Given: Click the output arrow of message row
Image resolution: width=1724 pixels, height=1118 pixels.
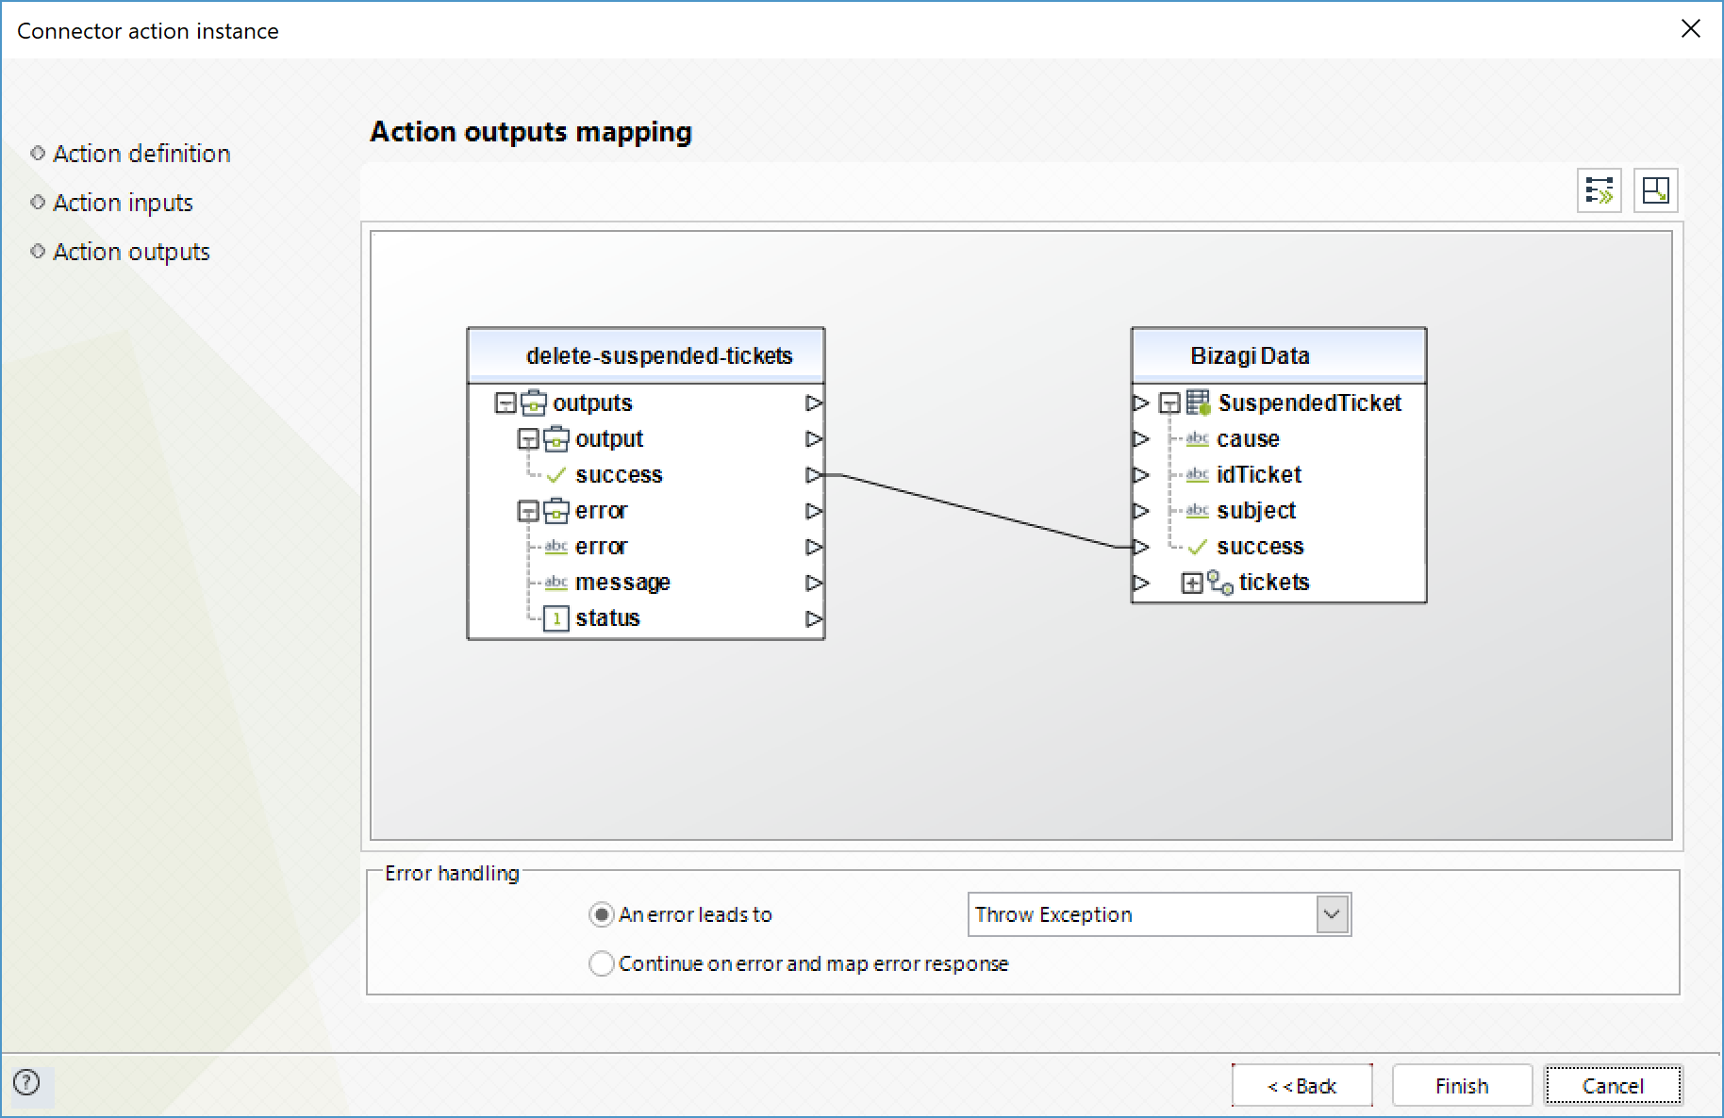Looking at the screenshot, I should click(x=814, y=583).
